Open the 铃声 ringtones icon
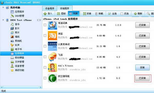The height and width of the screenshot is (93, 154). (12, 45)
